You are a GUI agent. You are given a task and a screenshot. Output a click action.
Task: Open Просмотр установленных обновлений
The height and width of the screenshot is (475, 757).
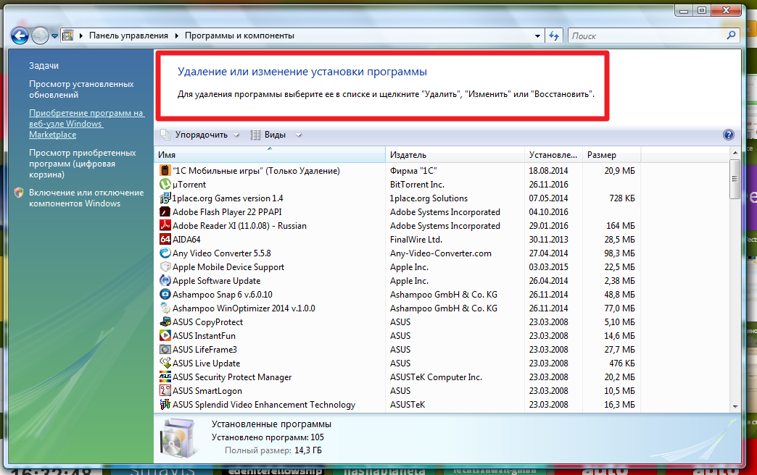(81, 89)
